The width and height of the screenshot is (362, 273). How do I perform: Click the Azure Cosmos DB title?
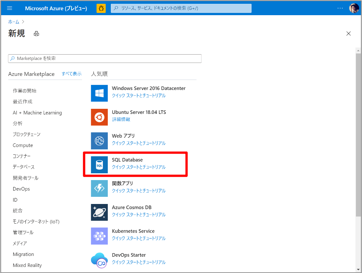[x=132, y=207]
